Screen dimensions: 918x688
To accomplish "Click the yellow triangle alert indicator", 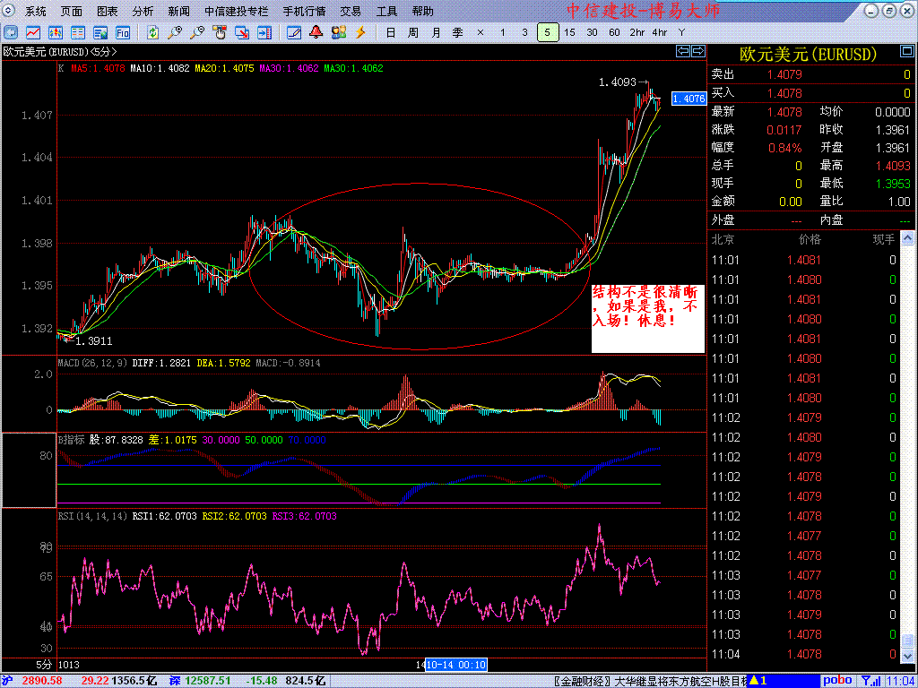I will click(x=754, y=681).
